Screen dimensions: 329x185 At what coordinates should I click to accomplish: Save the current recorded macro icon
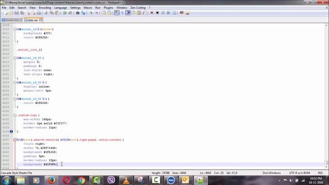[174, 13]
